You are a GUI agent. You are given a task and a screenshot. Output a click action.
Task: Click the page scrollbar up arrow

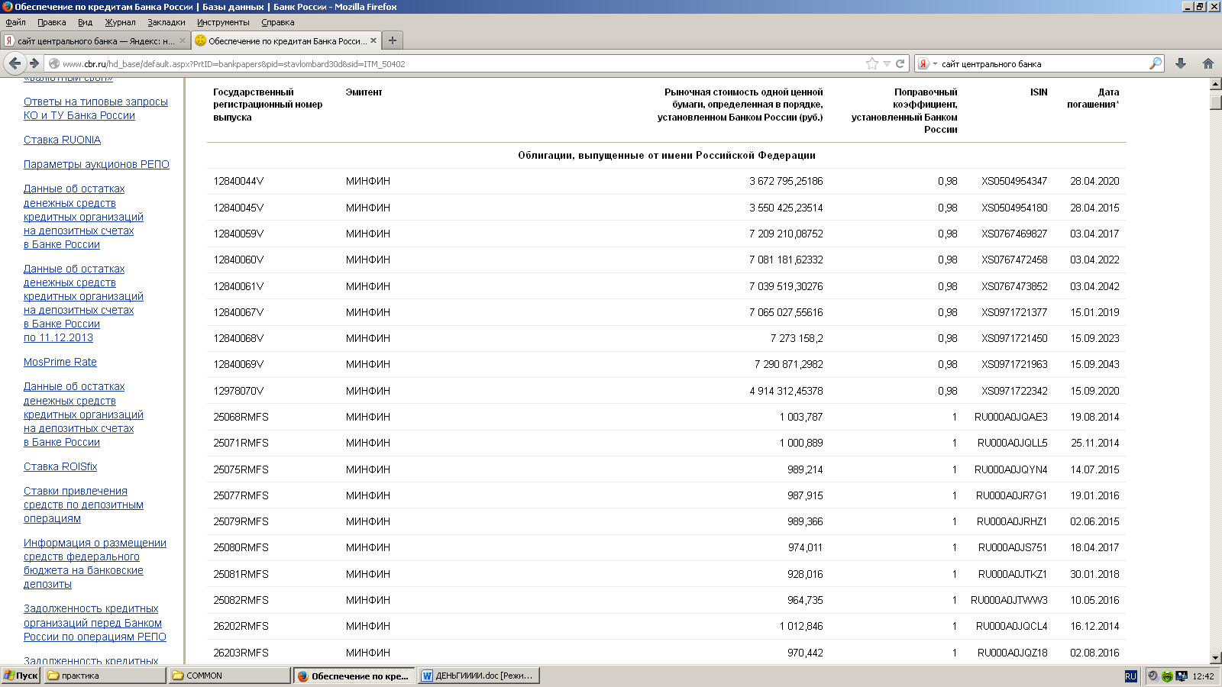point(1216,84)
